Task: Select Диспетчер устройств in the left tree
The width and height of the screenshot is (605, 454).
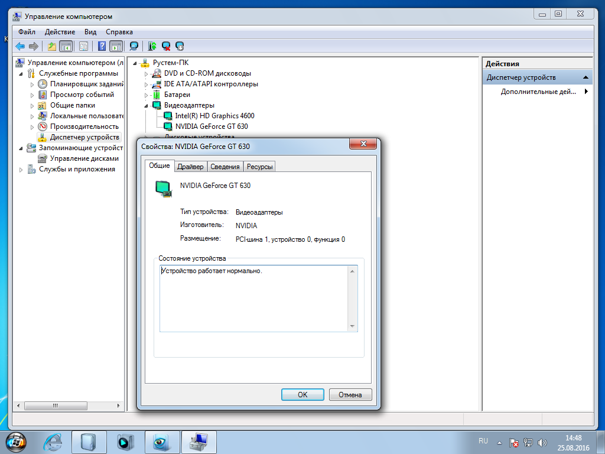Action: 84,137
